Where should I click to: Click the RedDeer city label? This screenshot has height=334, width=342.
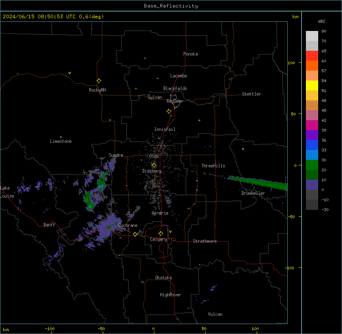[x=175, y=101]
